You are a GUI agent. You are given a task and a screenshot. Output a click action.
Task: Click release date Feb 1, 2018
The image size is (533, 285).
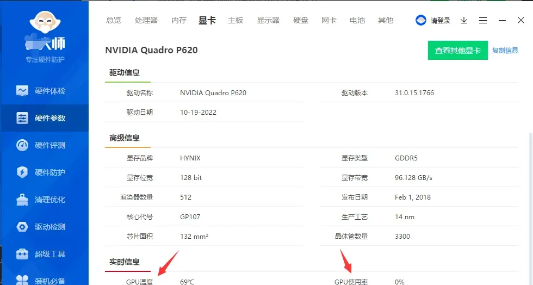413,197
